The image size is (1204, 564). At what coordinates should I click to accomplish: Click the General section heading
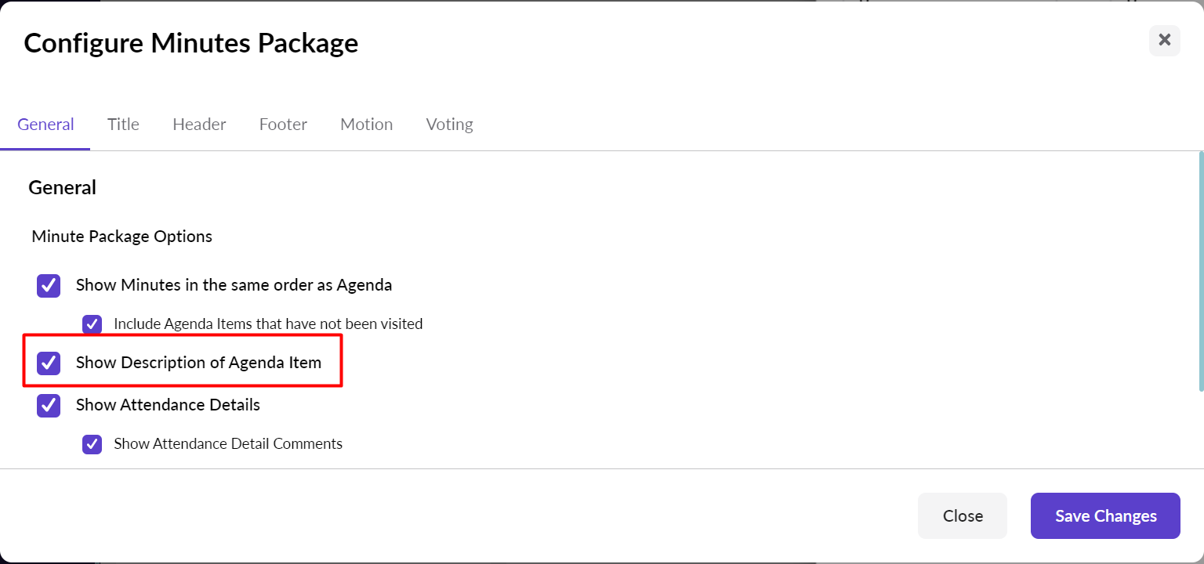(62, 188)
